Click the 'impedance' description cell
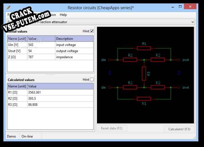Image resolution: width=204 pixels, height=147 pixels. click(x=74, y=57)
